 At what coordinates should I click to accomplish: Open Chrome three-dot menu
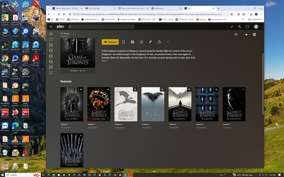[261, 14]
